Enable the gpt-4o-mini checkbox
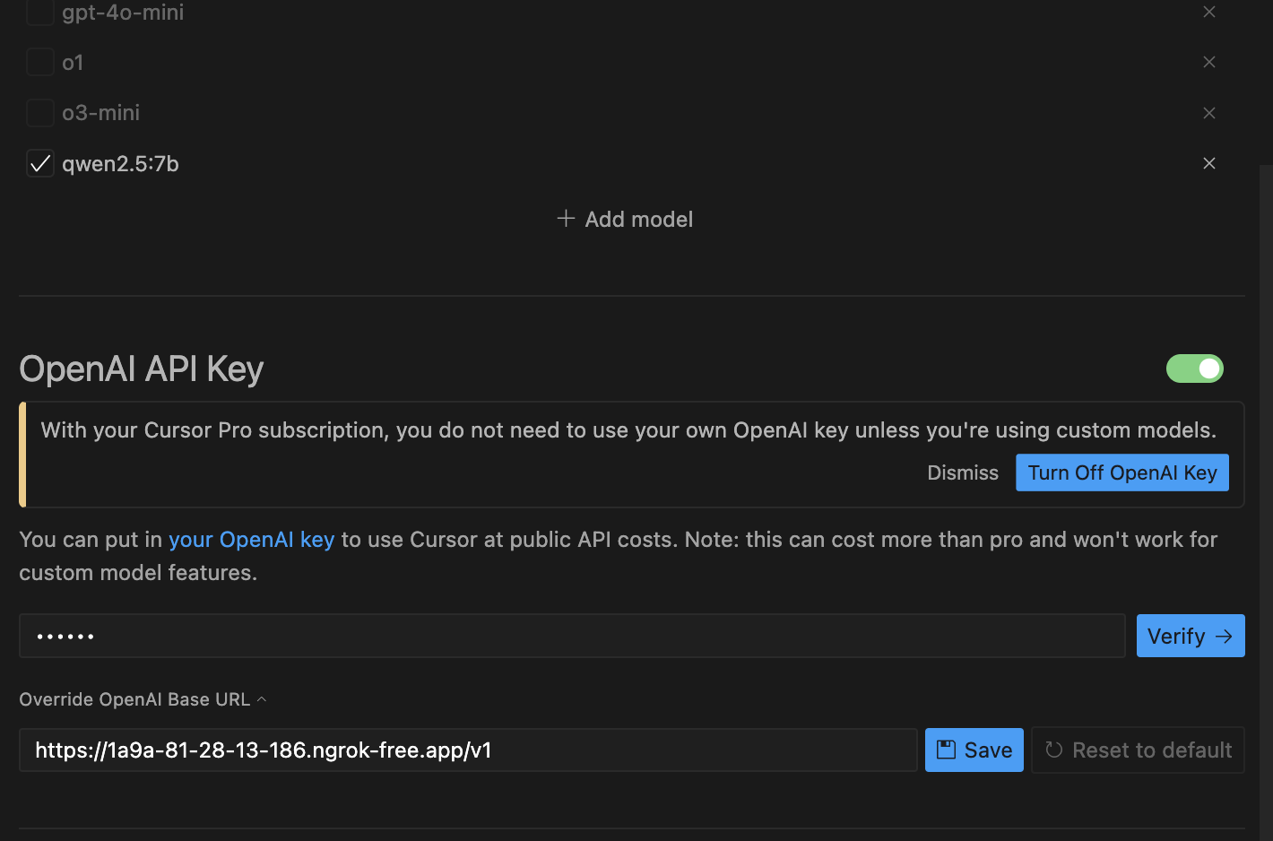 click(x=40, y=13)
